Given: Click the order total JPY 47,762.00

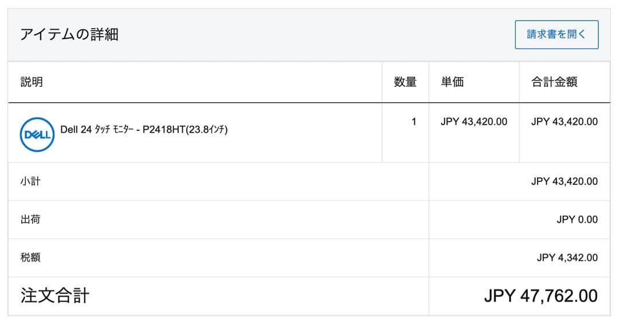Looking at the screenshot, I should [x=540, y=296].
